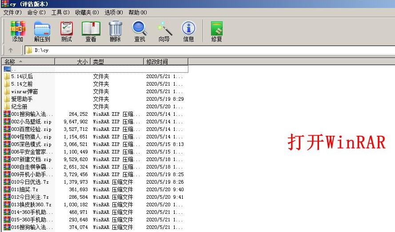Click the size value 9,529,620
Screen dimensions: 395x232
click(76, 159)
